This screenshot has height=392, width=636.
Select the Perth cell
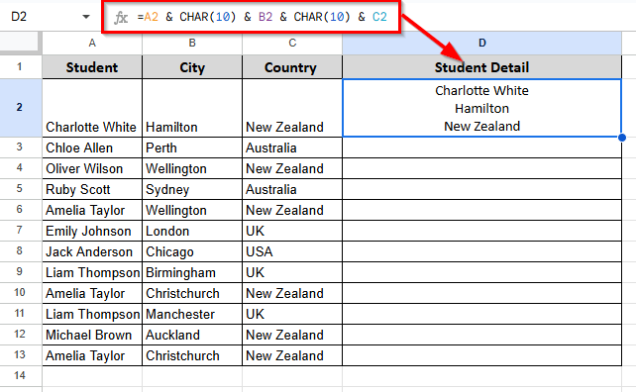(192, 147)
